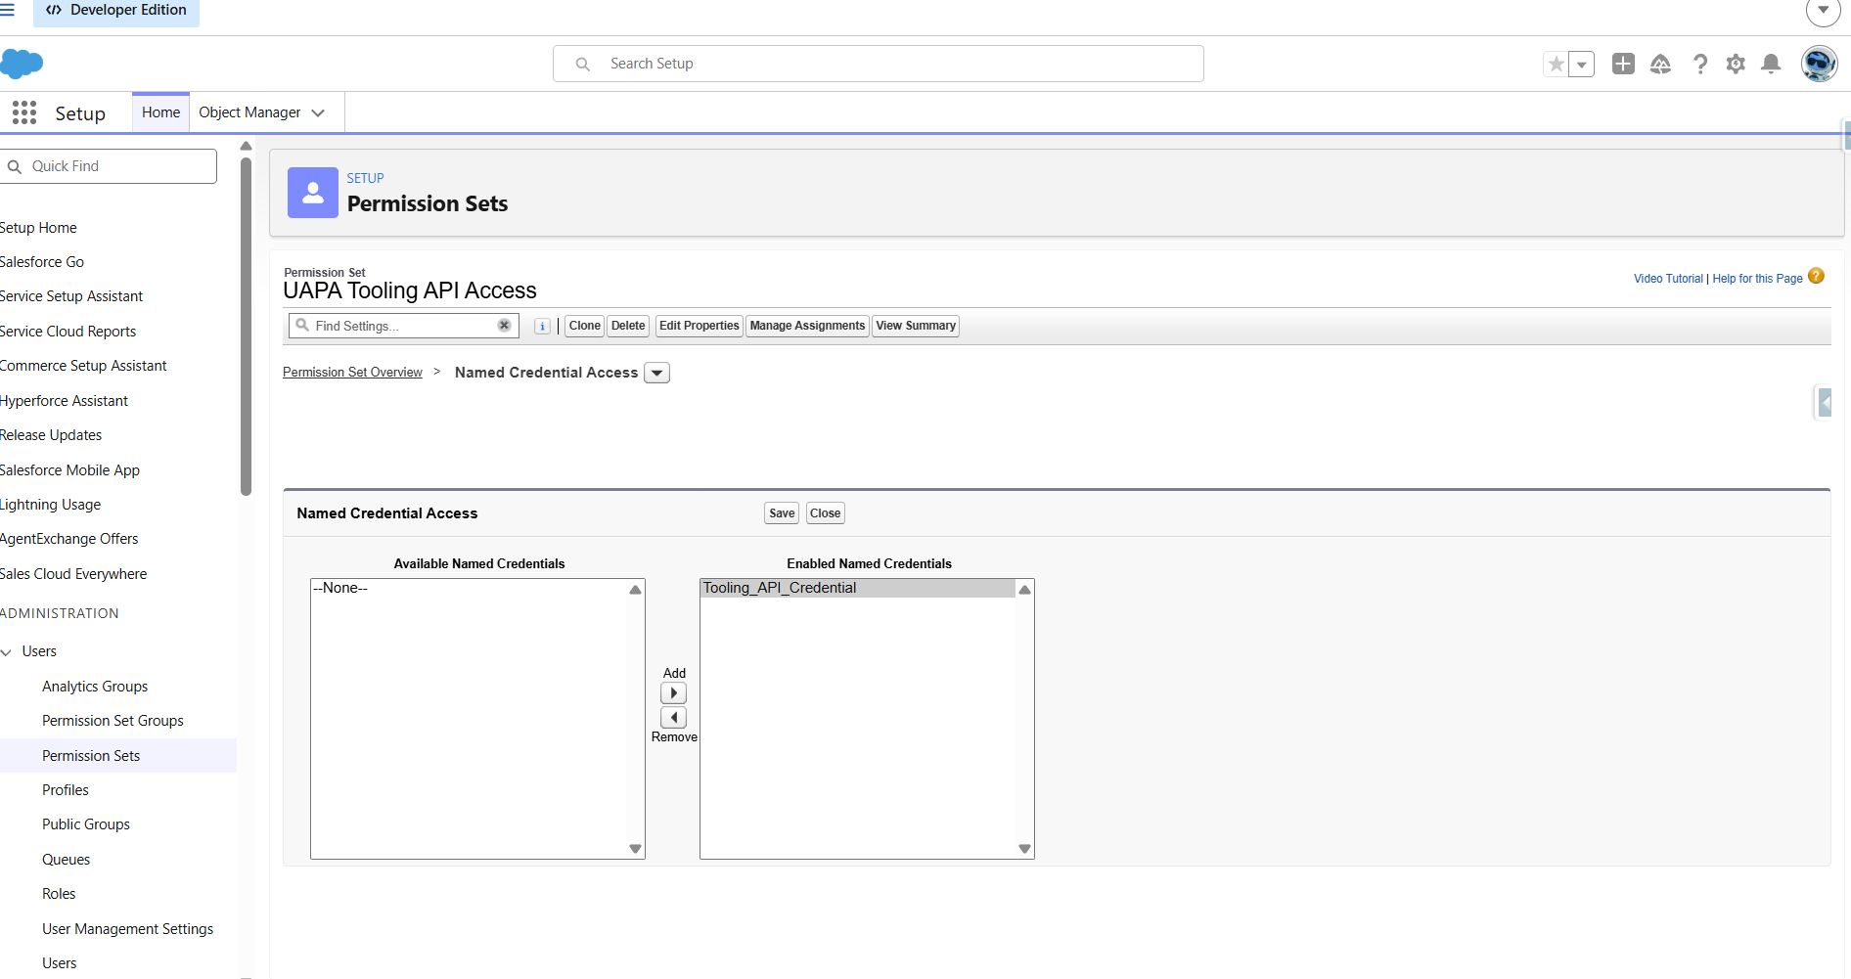1851x979 pixels.
Task: Open Profiles in sidebar
Action: [x=66, y=790]
